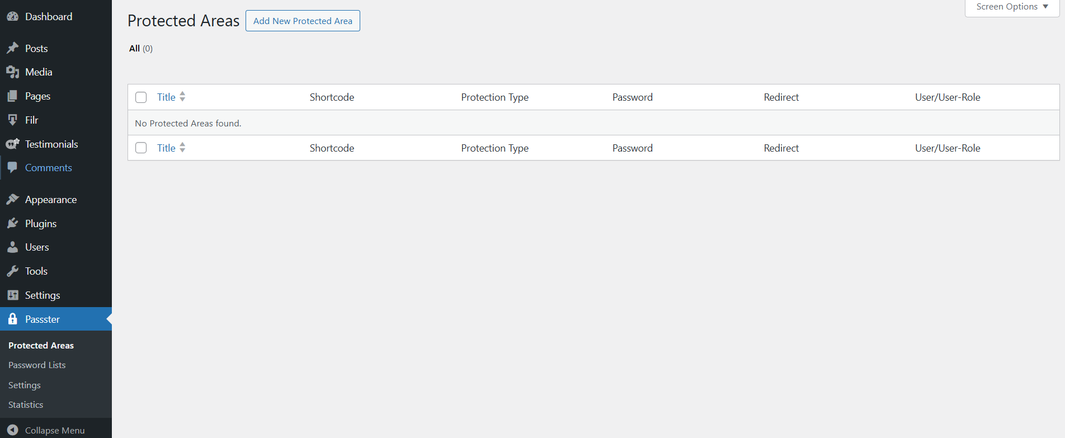Open Passster Settings submenu item
The image size is (1065, 438).
[x=25, y=385]
